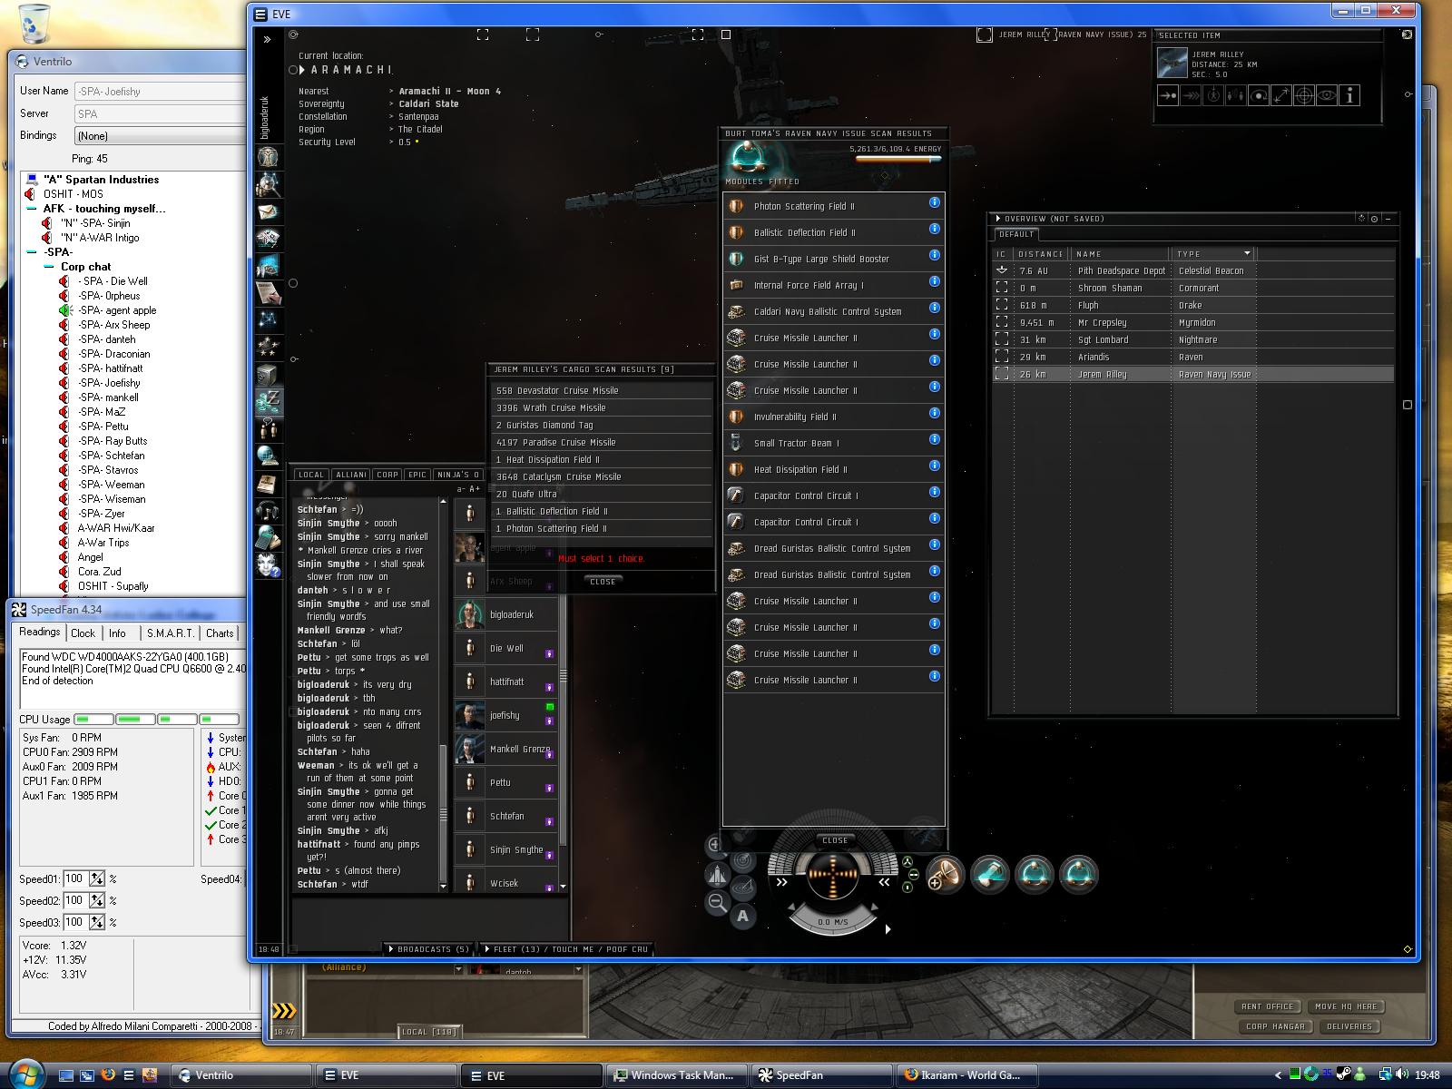
Task: Click Orbit in the Selected Item panel
Action: click(x=1259, y=95)
